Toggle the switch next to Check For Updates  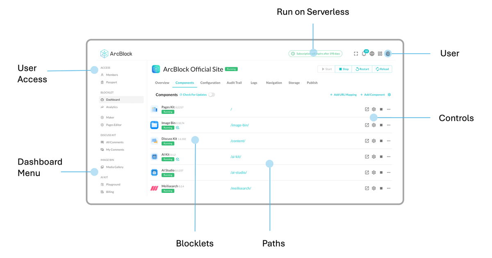[212, 95]
